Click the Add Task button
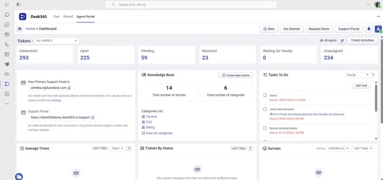Viewport: 383px width, 180px height. click(361, 86)
